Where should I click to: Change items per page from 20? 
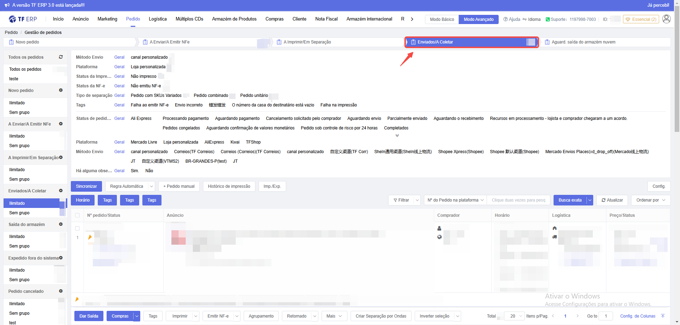click(515, 316)
